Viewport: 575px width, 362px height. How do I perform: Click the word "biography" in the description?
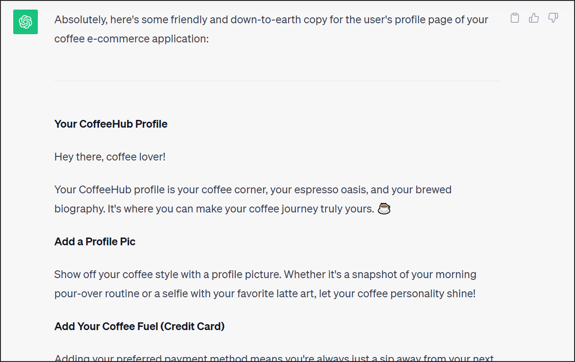(79, 209)
